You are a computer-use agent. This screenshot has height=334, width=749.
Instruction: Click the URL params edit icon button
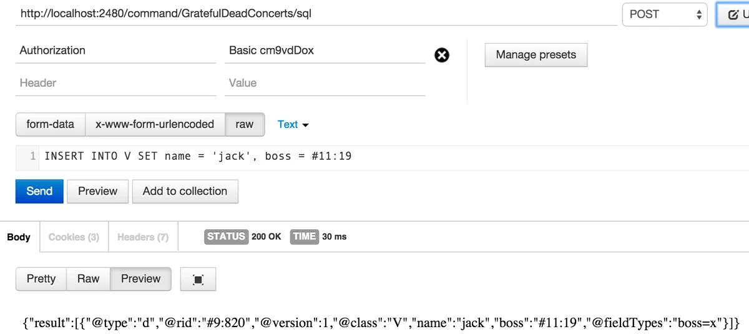(x=733, y=14)
